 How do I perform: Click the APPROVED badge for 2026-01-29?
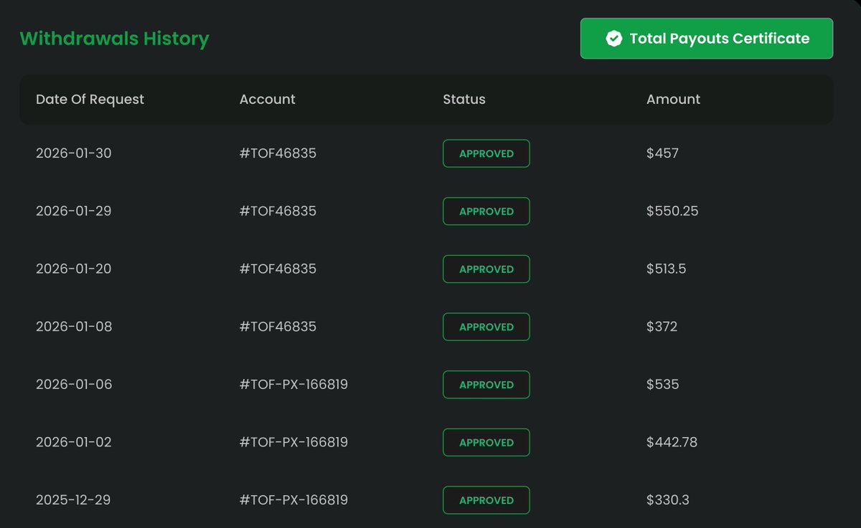coord(486,211)
